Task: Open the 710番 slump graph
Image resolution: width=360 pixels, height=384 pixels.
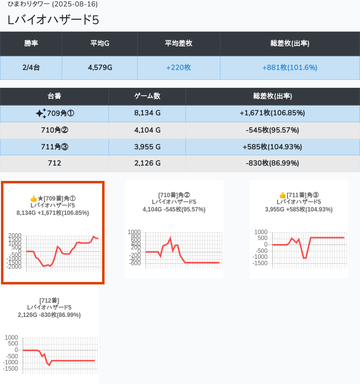Action: coord(174,247)
